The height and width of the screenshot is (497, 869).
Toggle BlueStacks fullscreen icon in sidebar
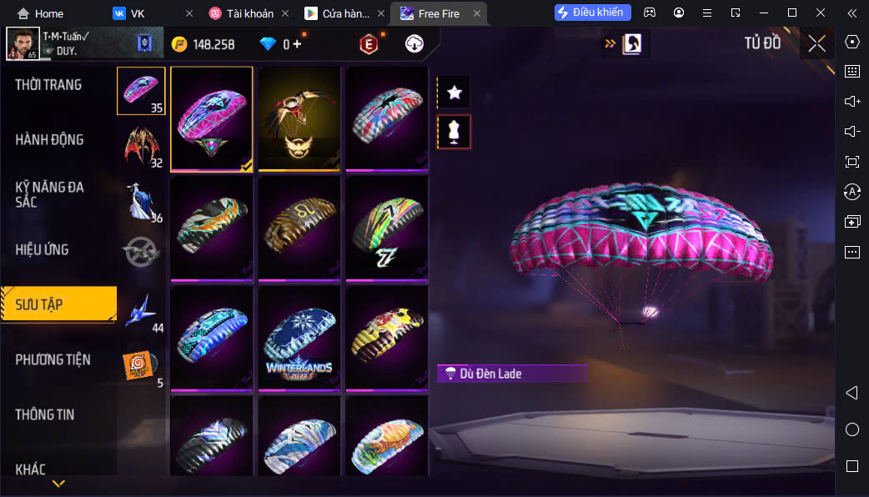pos(851,162)
